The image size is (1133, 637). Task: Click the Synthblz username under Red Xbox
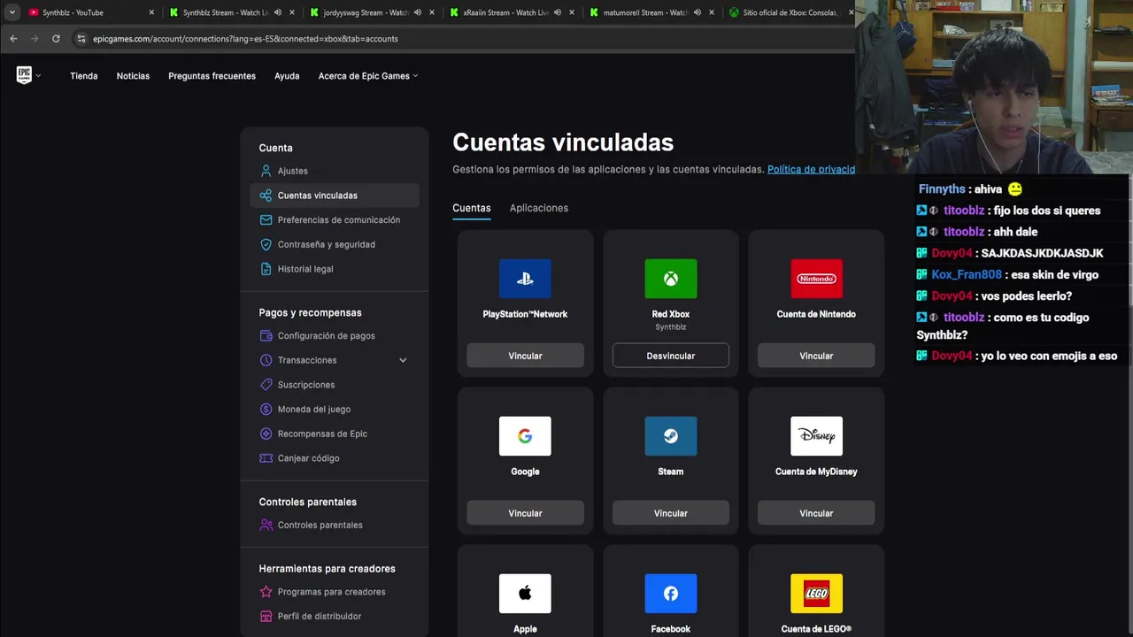click(671, 327)
